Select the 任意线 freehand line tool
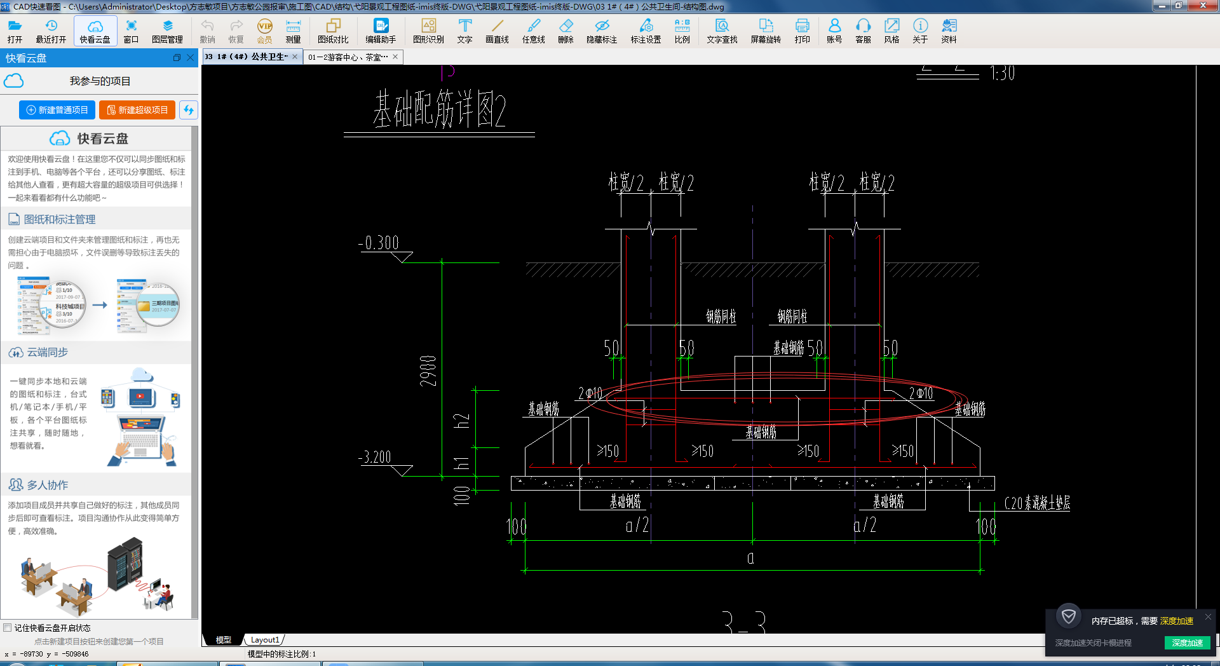The width and height of the screenshot is (1220, 666). point(533,31)
